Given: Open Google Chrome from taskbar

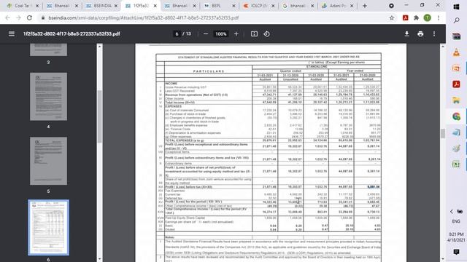Looking at the screenshot, I should [x=456, y=116].
